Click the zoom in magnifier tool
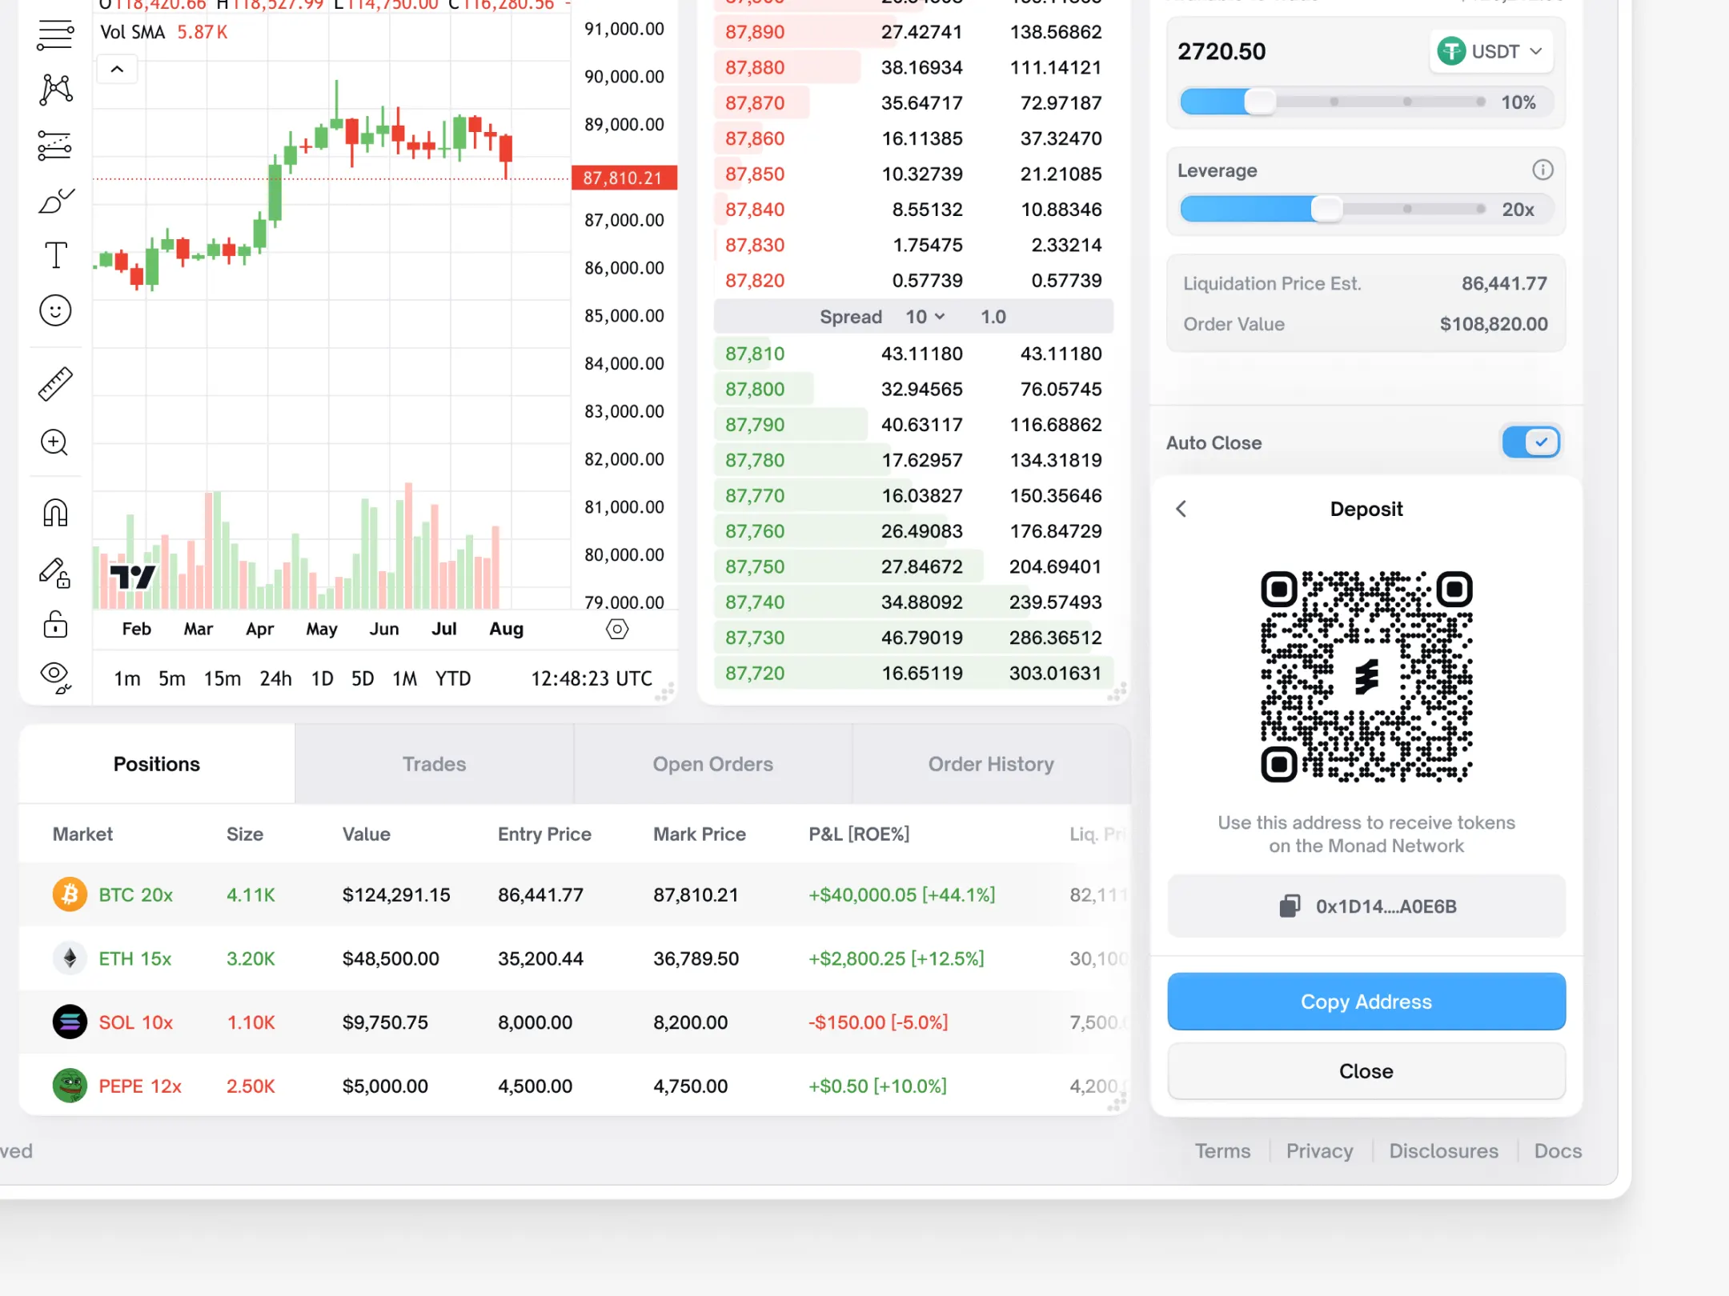This screenshot has width=1729, height=1296. point(55,442)
